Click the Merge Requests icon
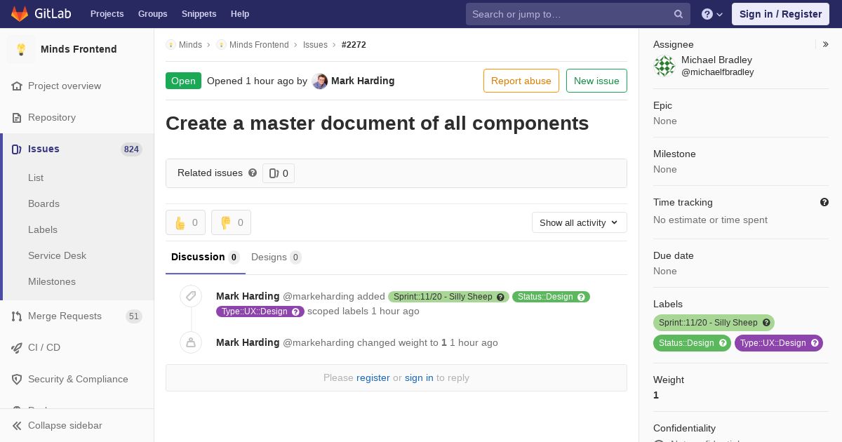The width and height of the screenshot is (842, 442). point(17,316)
